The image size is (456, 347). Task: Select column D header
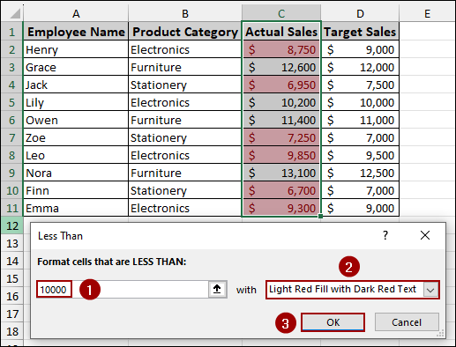pos(360,13)
